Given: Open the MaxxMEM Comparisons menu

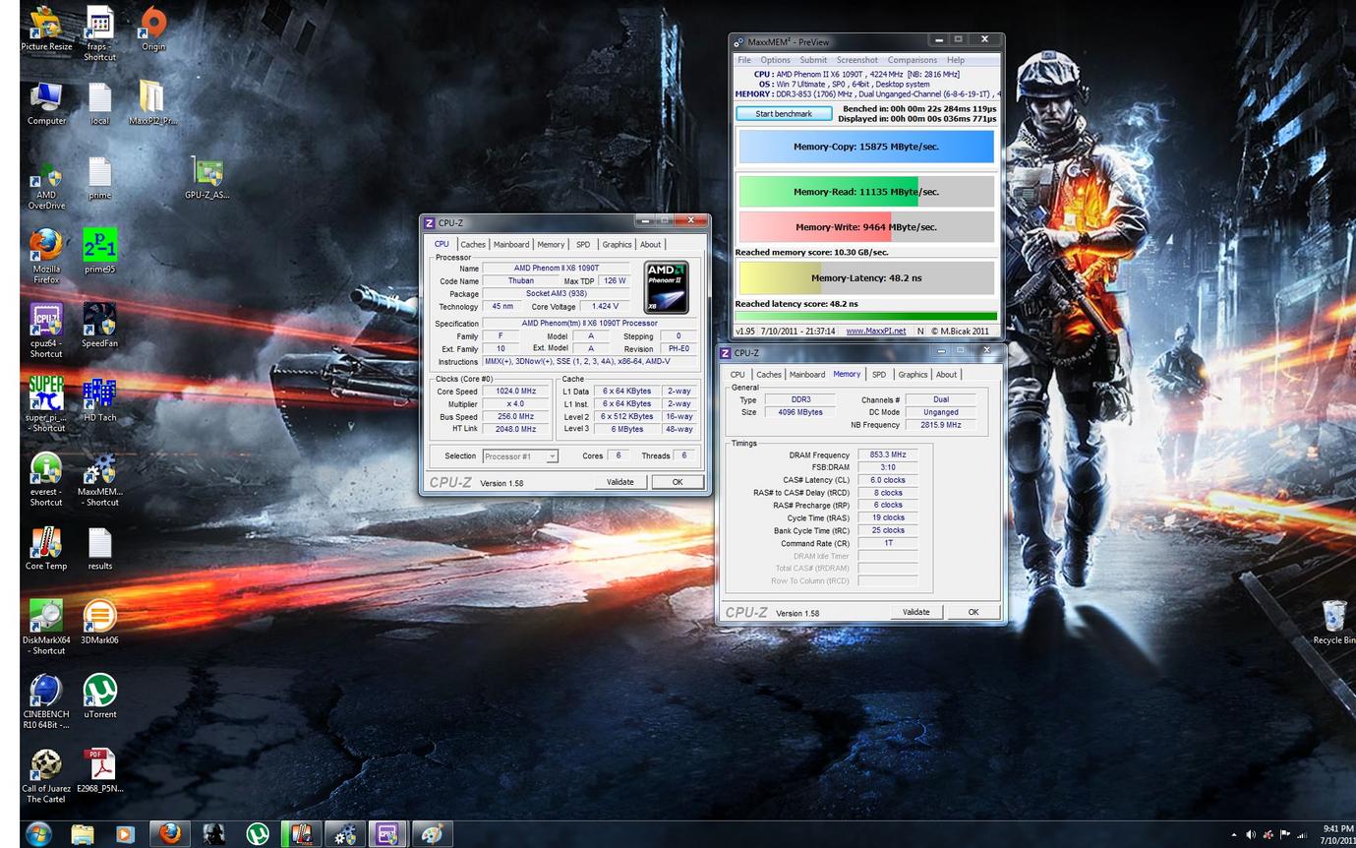Looking at the screenshot, I should [913, 60].
